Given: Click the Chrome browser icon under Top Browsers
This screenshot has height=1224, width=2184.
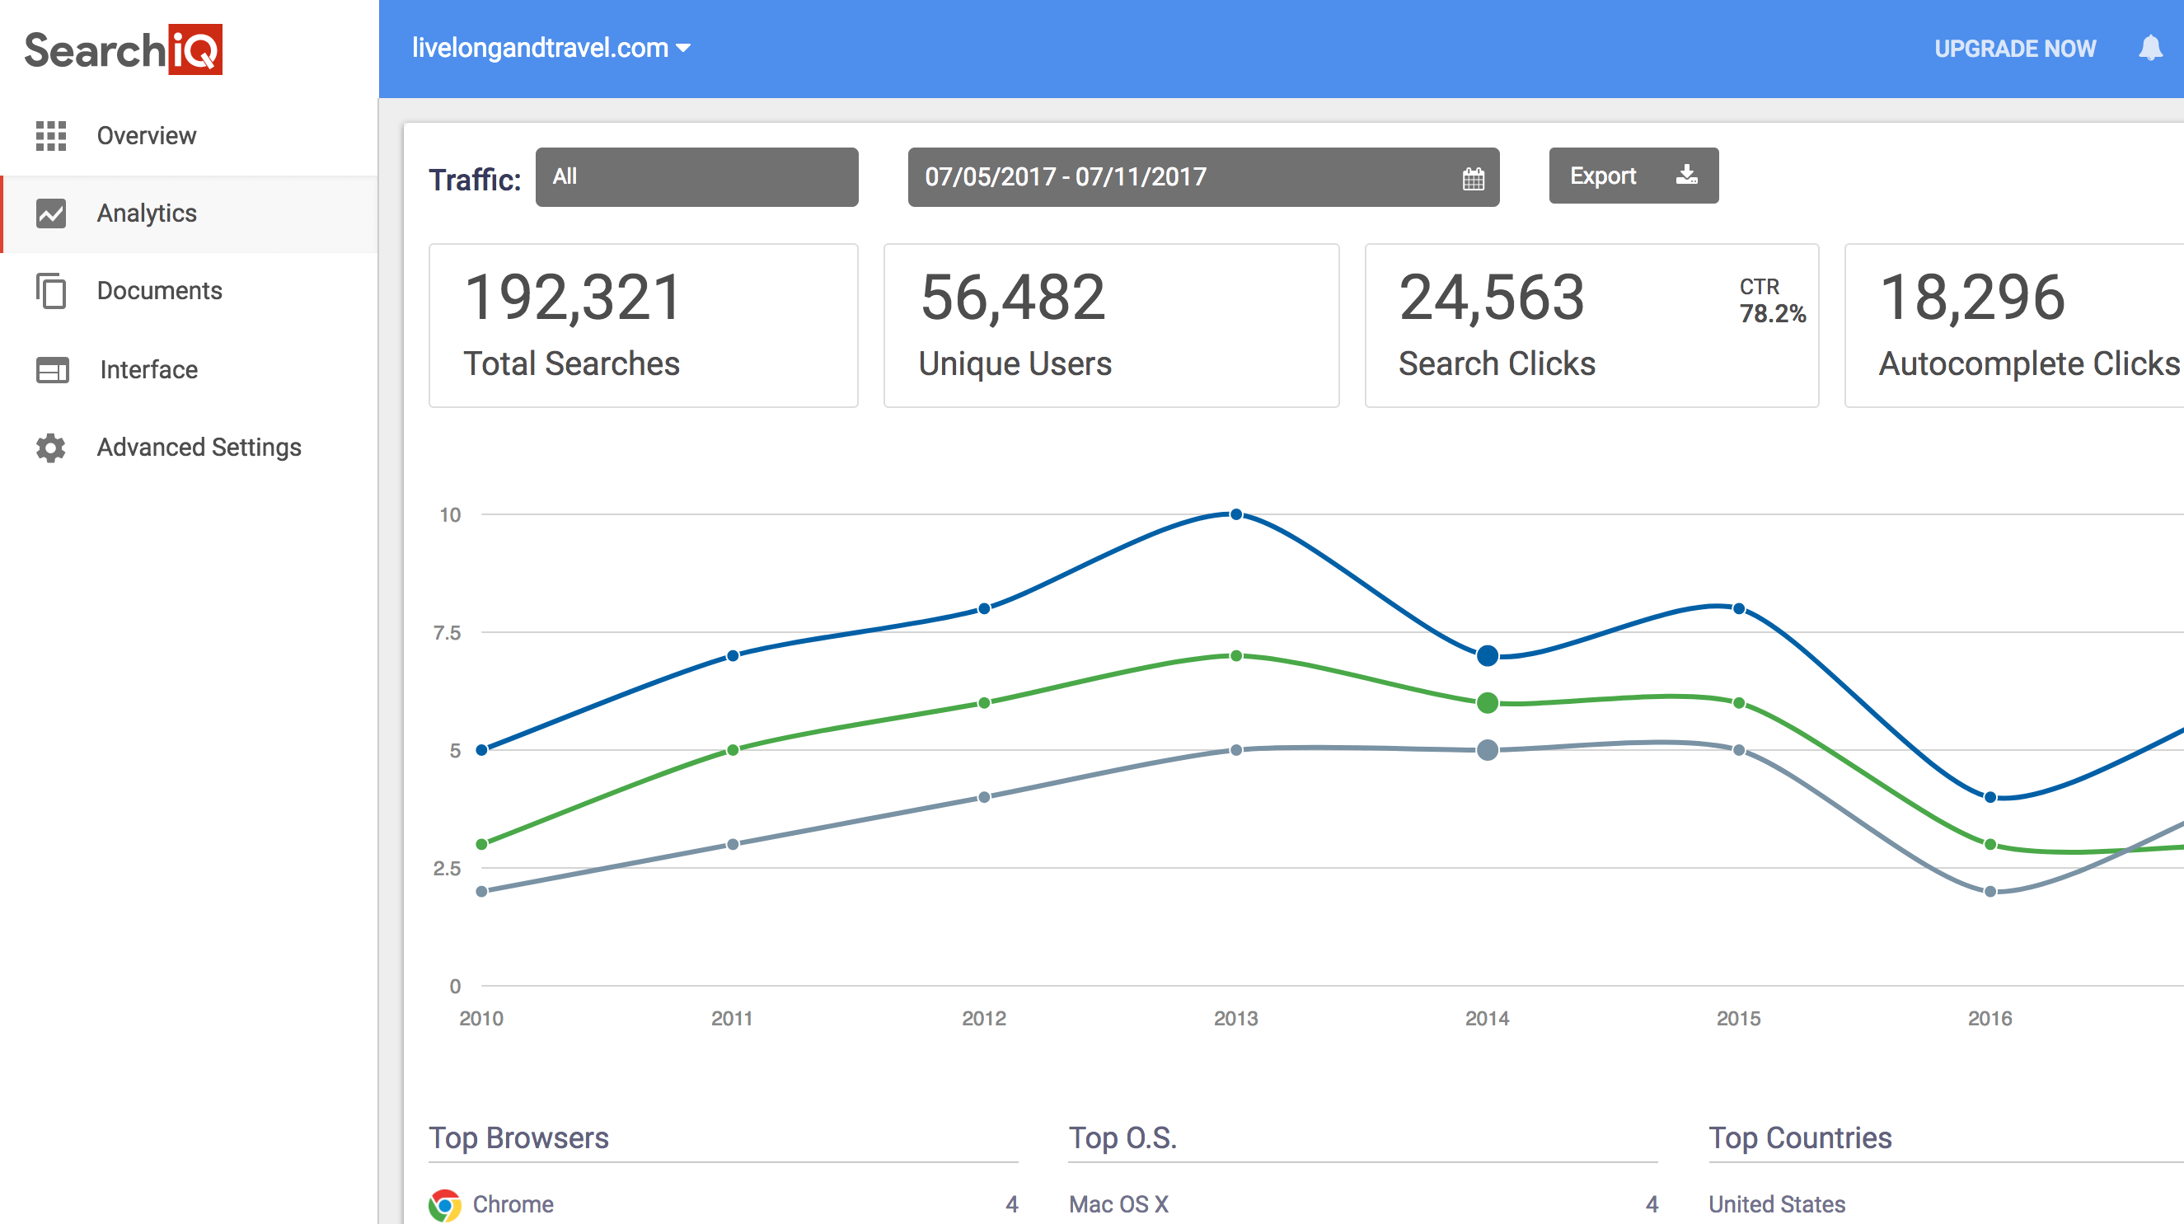Looking at the screenshot, I should (445, 1203).
